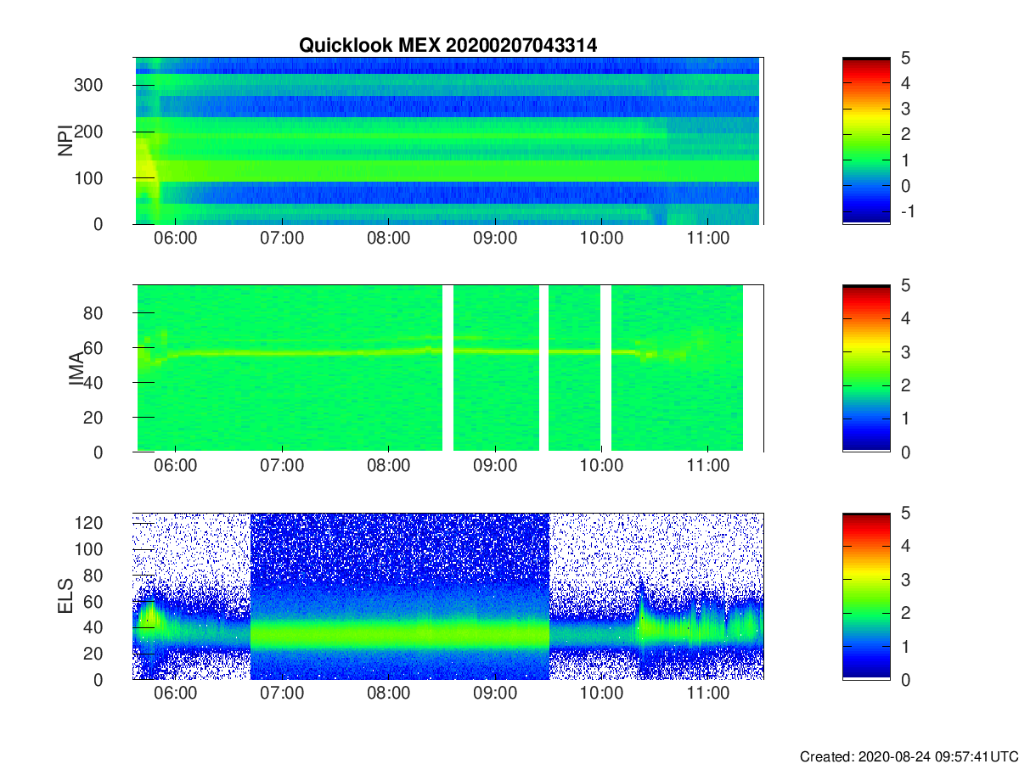Click inside the NPI spectrogram panel

(448, 140)
